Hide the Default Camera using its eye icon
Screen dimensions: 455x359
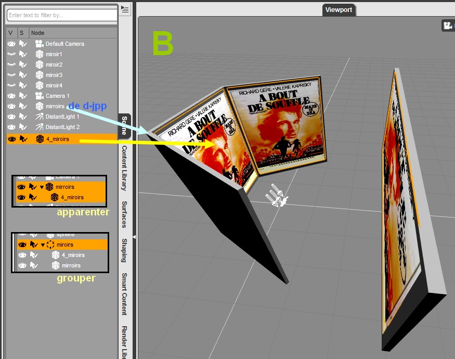[x=11, y=44]
